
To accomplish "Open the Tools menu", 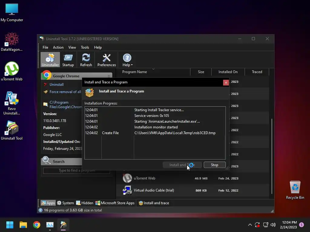I will click(x=85, y=47).
